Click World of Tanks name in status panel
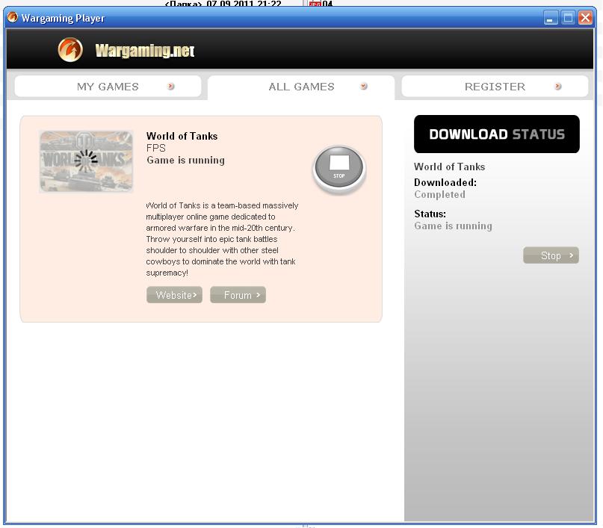 point(450,167)
